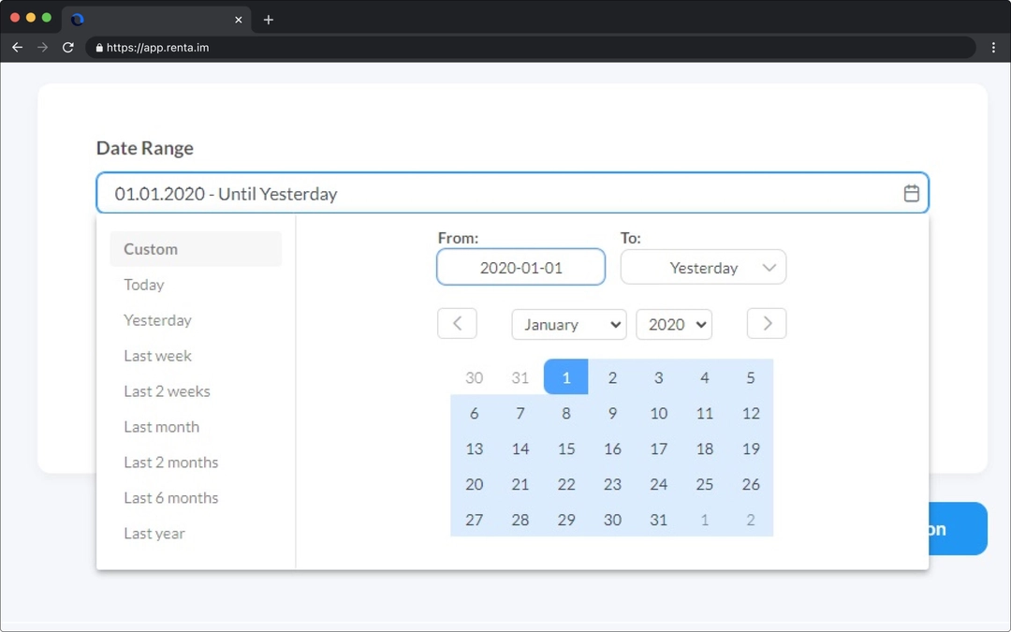
Task: Click the browser back arrow
Action: click(x=18, y=47)
